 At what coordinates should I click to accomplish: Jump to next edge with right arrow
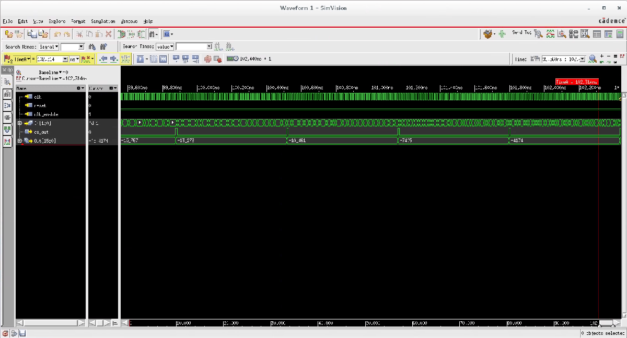tap(113, 59)
